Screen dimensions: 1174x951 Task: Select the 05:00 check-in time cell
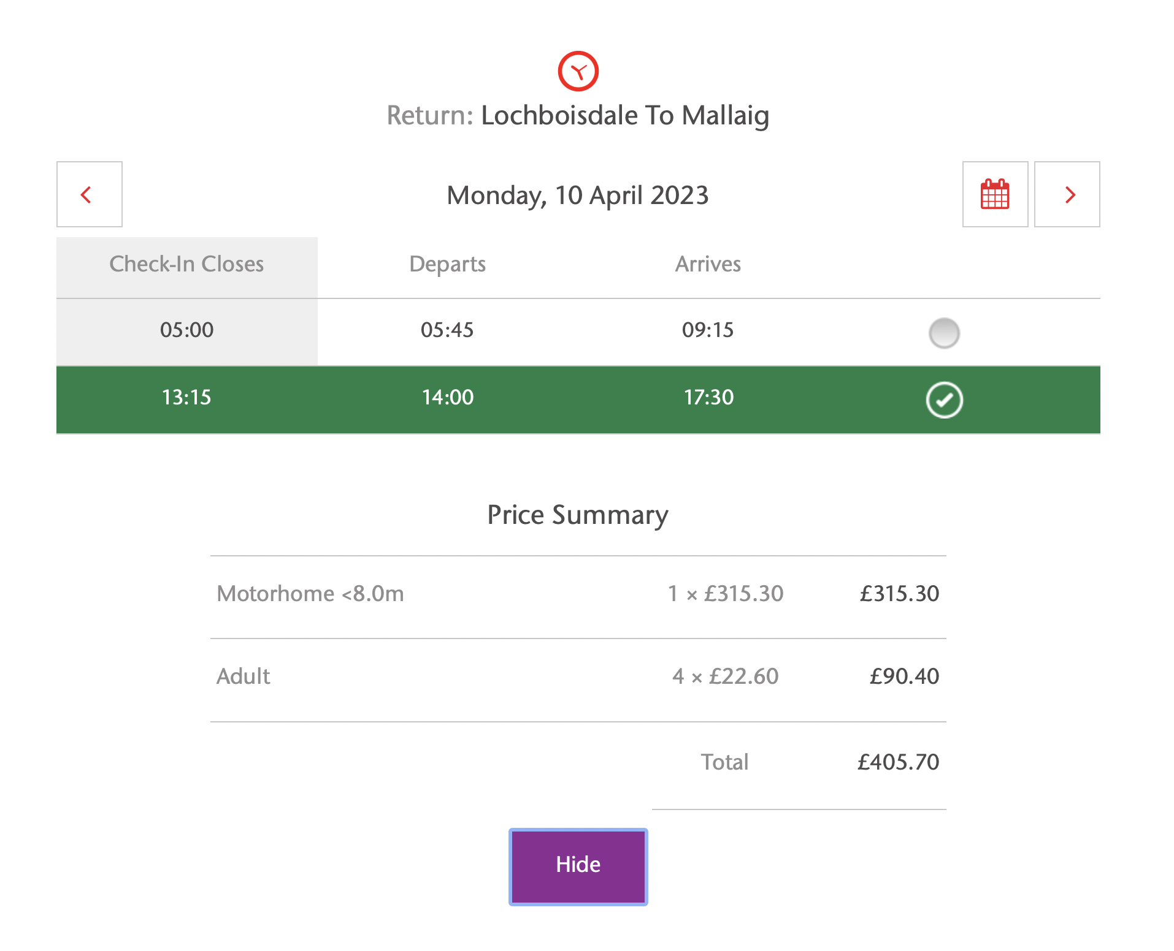click(x=186, y=330)
